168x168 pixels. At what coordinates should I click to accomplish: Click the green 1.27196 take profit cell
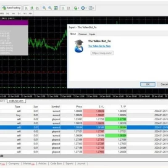click(x=116, y=119)
